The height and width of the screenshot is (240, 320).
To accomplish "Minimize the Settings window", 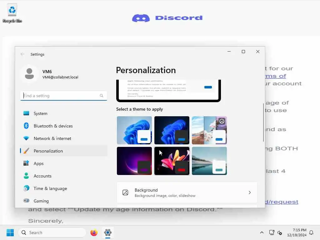I will pyautogui.click(x=229, y=52).
